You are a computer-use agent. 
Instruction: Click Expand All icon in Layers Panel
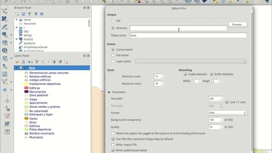(x=54, y=62)
